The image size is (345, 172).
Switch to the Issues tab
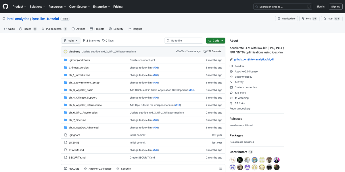click(x=28, y=29)
